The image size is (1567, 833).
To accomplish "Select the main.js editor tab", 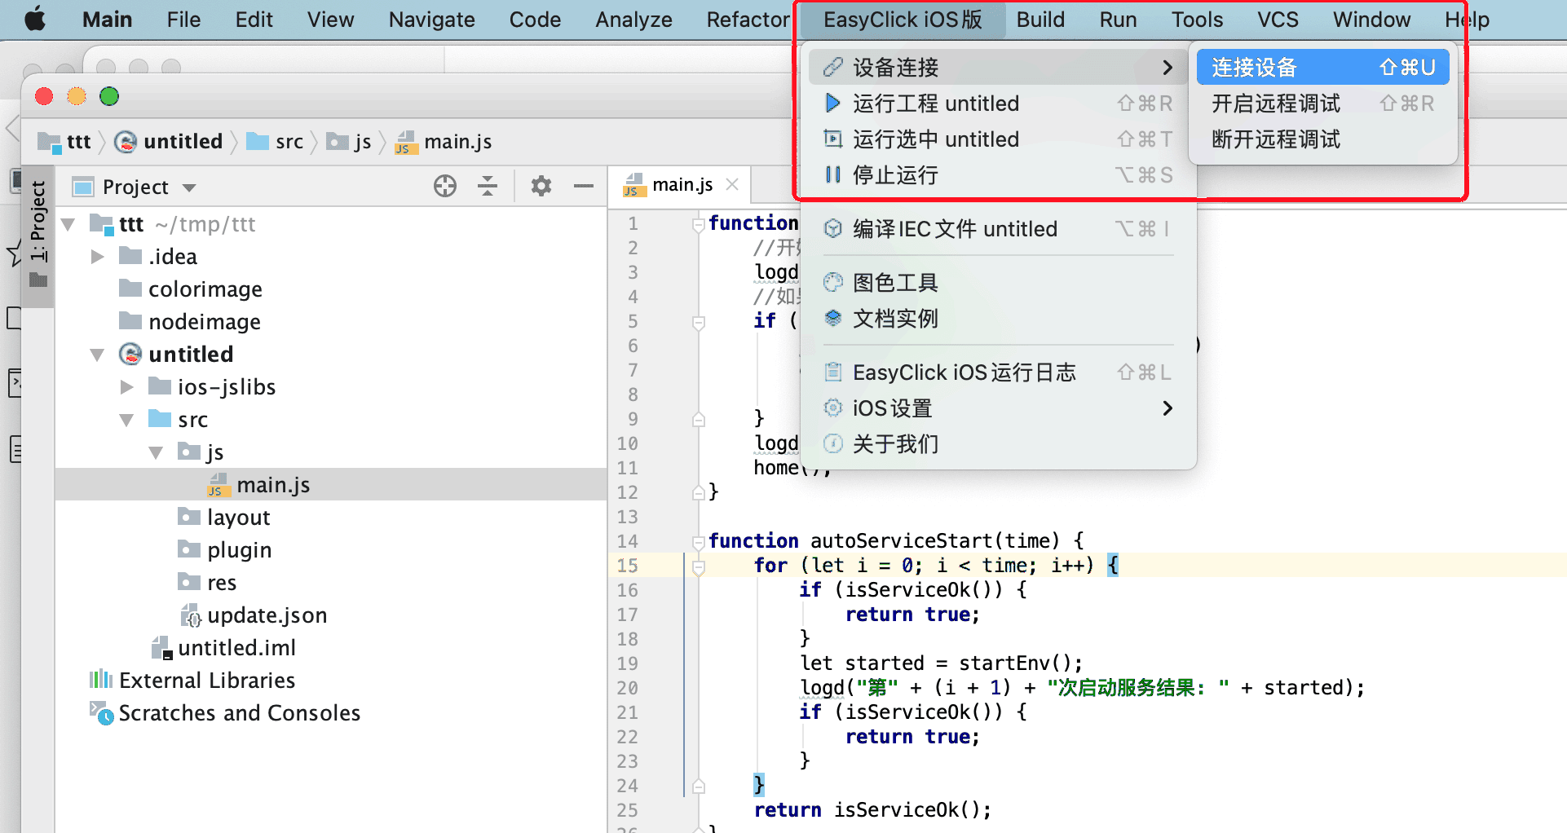I will tap(679, 185).
